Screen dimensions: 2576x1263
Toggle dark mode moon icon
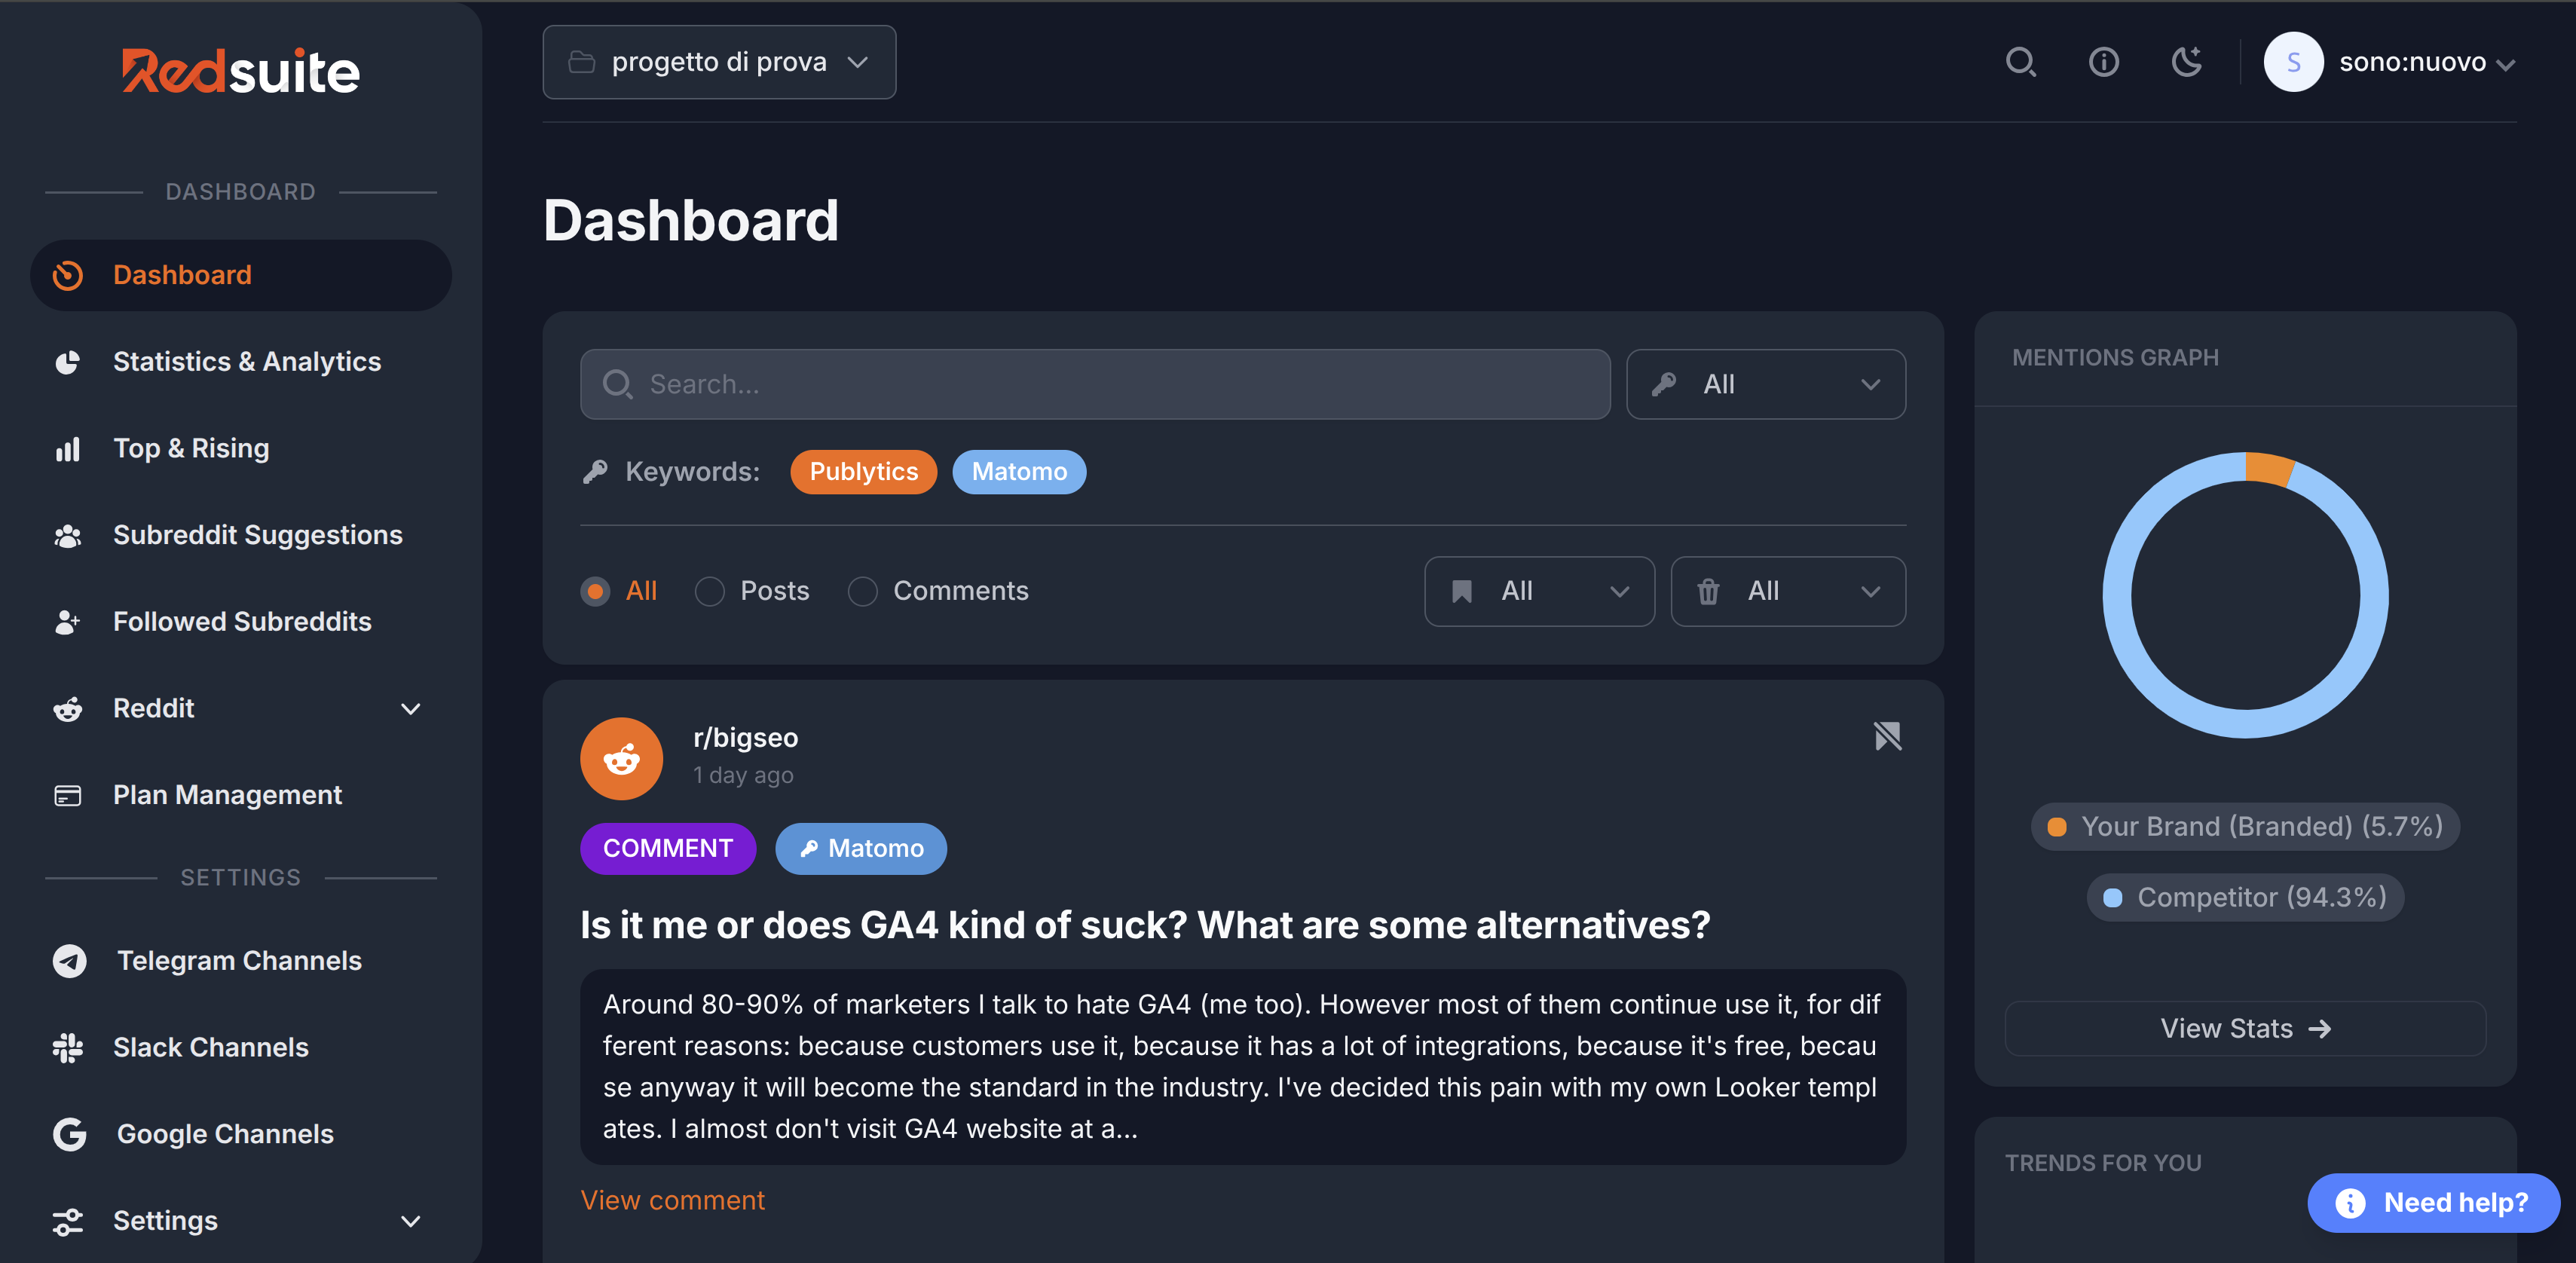(2187, 62)
